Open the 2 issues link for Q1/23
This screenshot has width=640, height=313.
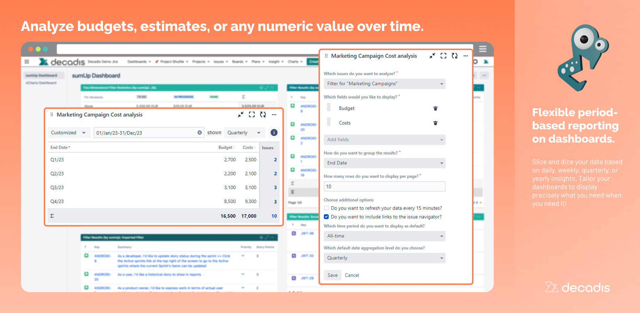click(275, 160)
